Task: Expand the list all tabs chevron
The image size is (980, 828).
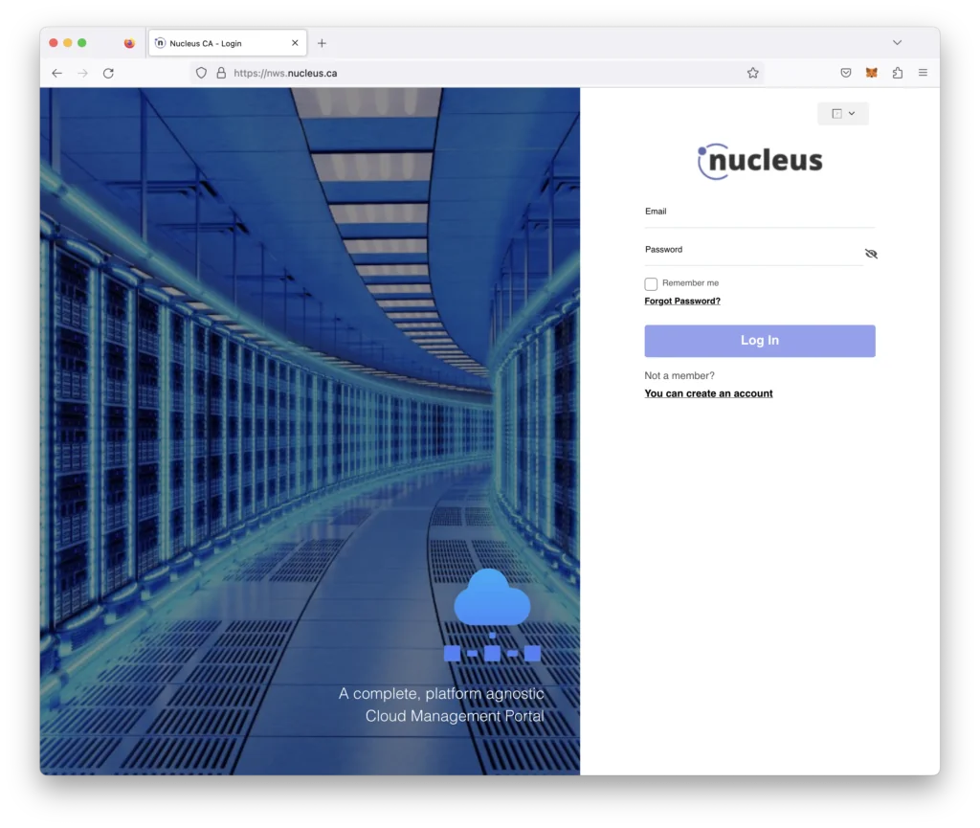Action: click(897, 42)
